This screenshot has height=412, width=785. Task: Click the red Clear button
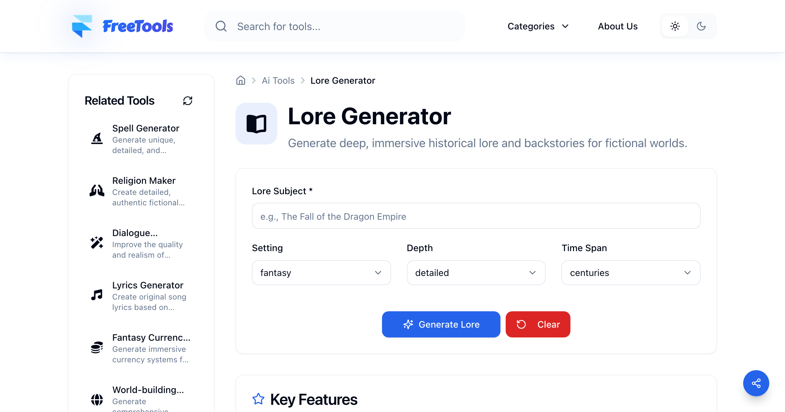tap(538, 324)
